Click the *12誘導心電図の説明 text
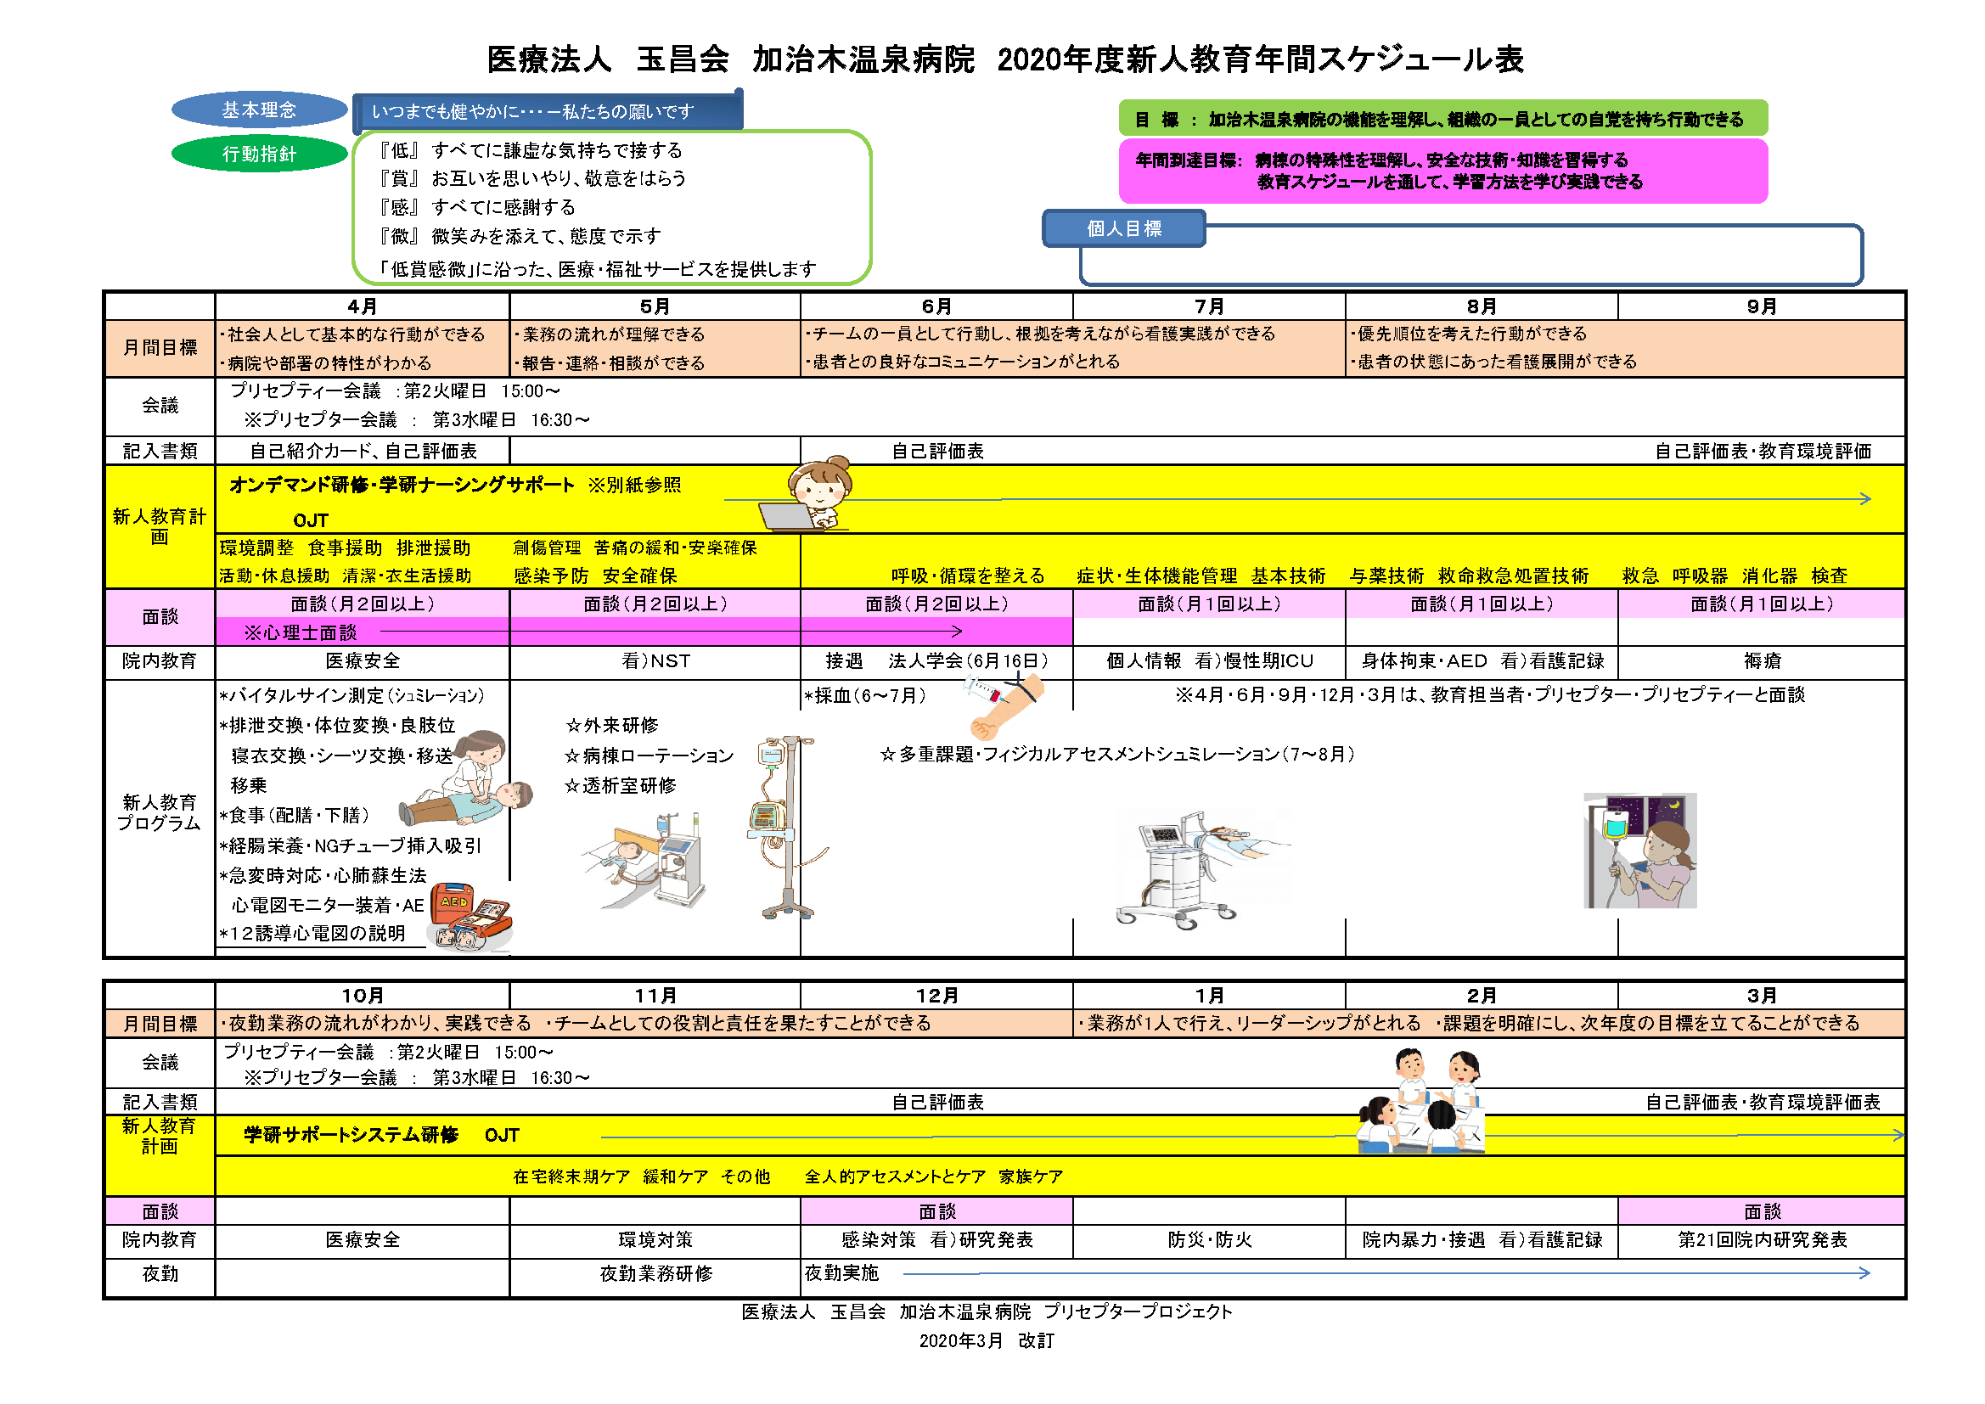 (x=312, y=933)
